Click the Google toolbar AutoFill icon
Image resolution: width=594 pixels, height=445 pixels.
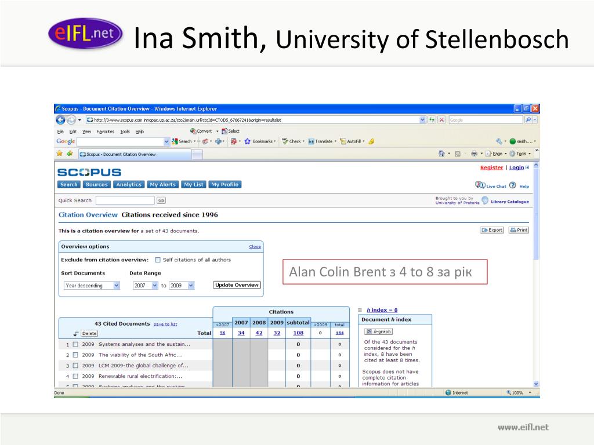tap(343, 141)
